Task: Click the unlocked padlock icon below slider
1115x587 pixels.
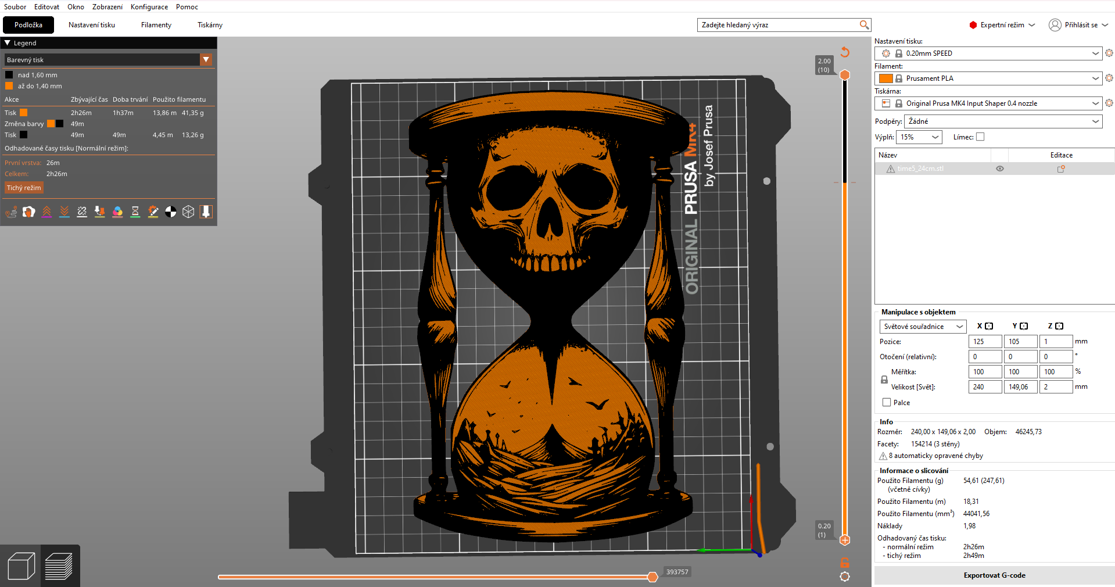Action: [x=845, y=563]
